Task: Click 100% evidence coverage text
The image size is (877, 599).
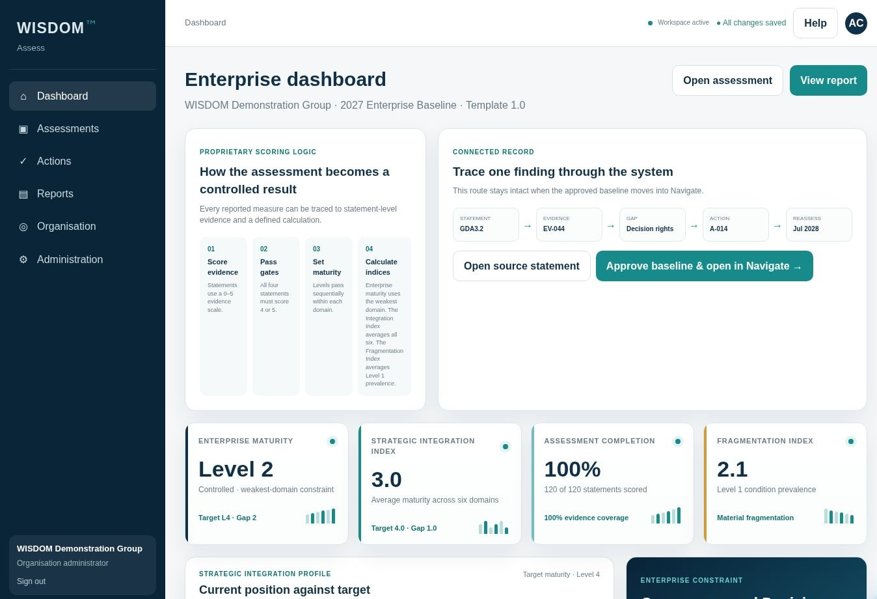Action: pos(586,518)
